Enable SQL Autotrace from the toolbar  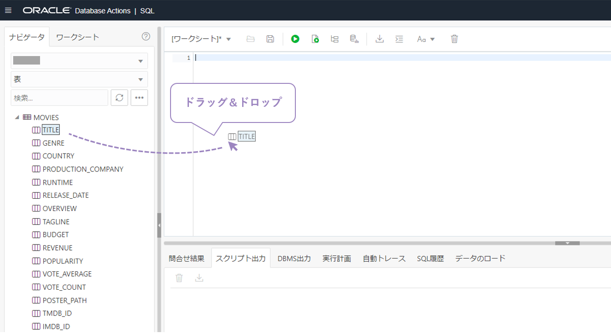coord(354,39)
